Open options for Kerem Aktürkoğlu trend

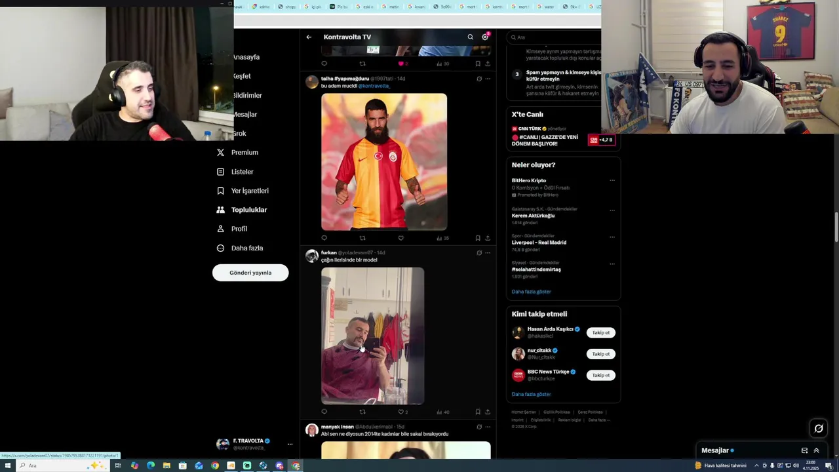(612, 210)
